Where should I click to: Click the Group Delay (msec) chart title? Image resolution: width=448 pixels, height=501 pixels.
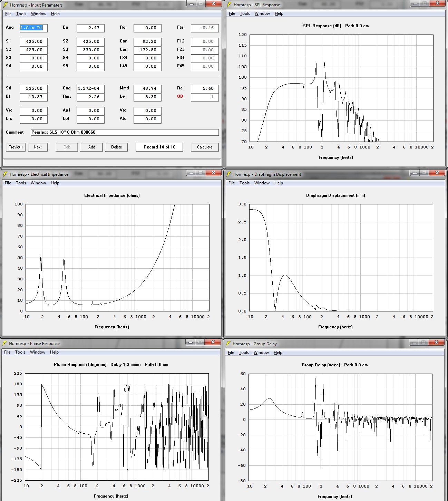(321, 365)
